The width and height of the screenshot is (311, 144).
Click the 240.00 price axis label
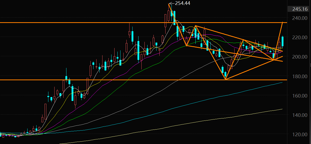pos(300,18)
